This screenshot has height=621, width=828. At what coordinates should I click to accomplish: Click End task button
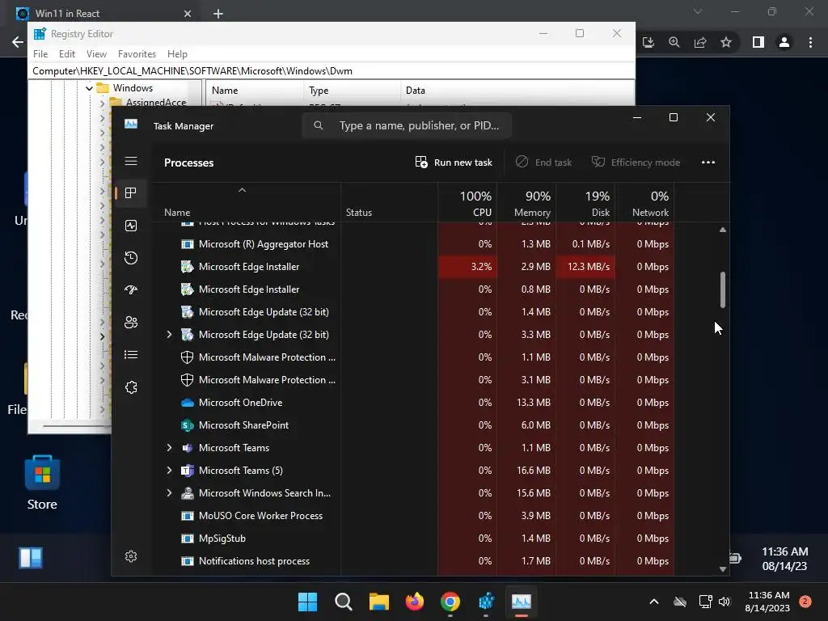pyautogui.click(x=543, y=162)
